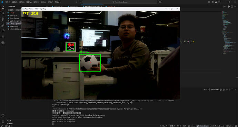Select Python interpreter 3.10.19 (TinkerSoccer)
Image resolution: width=238 pixels, height=127 pixels.
(x=217, y=126)
